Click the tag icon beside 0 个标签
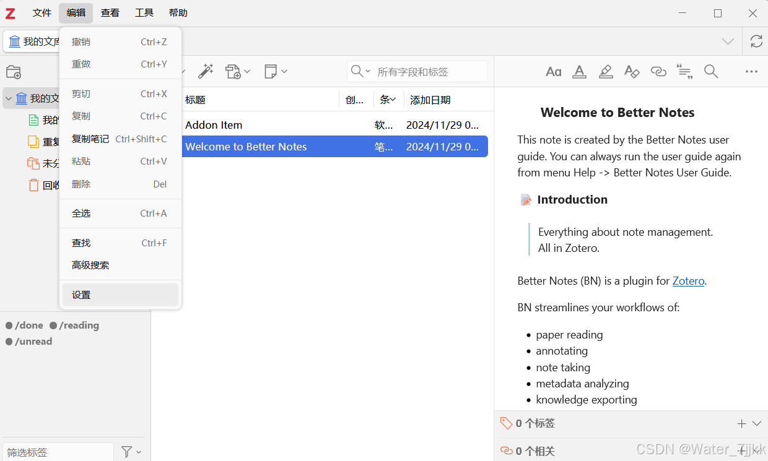This screenshot has width=768, height=461. [506, 423]
